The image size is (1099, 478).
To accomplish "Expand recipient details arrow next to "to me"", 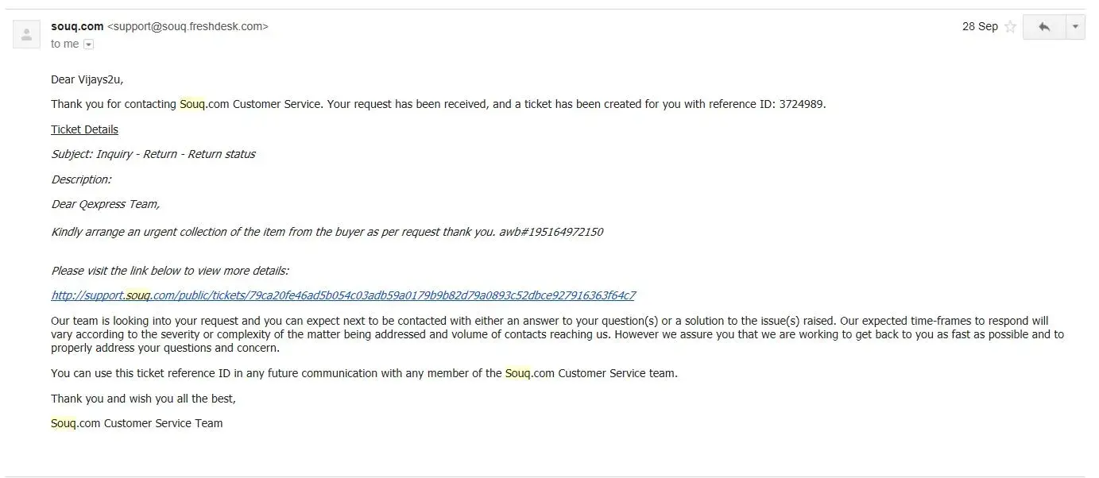I will [x=88, y=44].
